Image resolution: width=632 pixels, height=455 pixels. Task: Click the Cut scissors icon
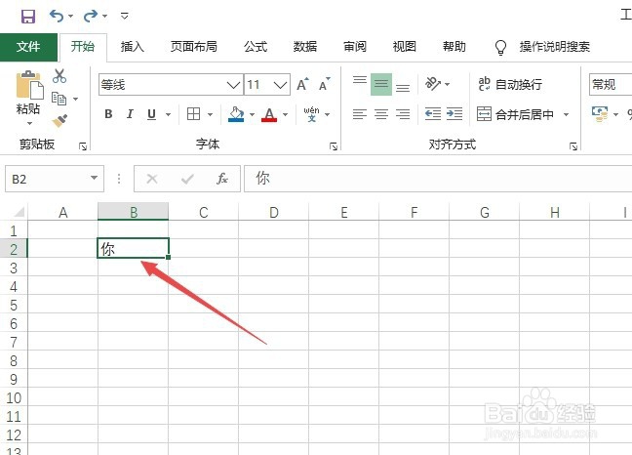coord(59,76)
